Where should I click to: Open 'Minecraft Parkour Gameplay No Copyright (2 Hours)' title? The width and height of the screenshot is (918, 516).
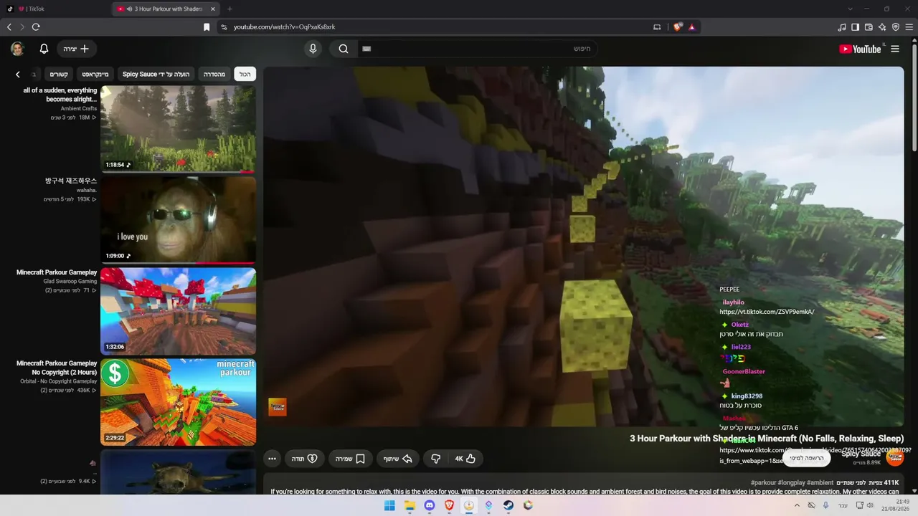coord(57,368)
